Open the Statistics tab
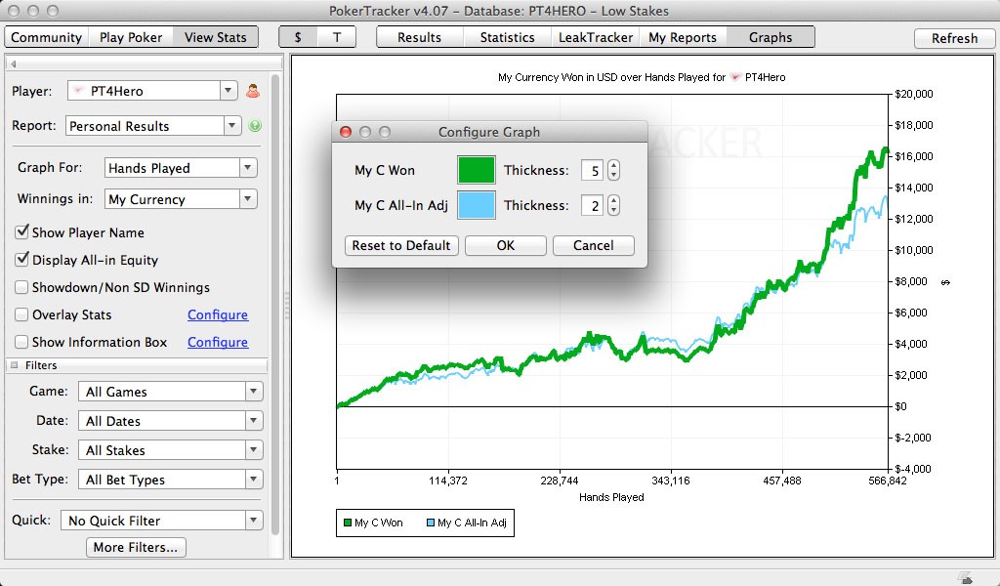The height and width of the screenshot is (586, 1000). click(507, 37)
